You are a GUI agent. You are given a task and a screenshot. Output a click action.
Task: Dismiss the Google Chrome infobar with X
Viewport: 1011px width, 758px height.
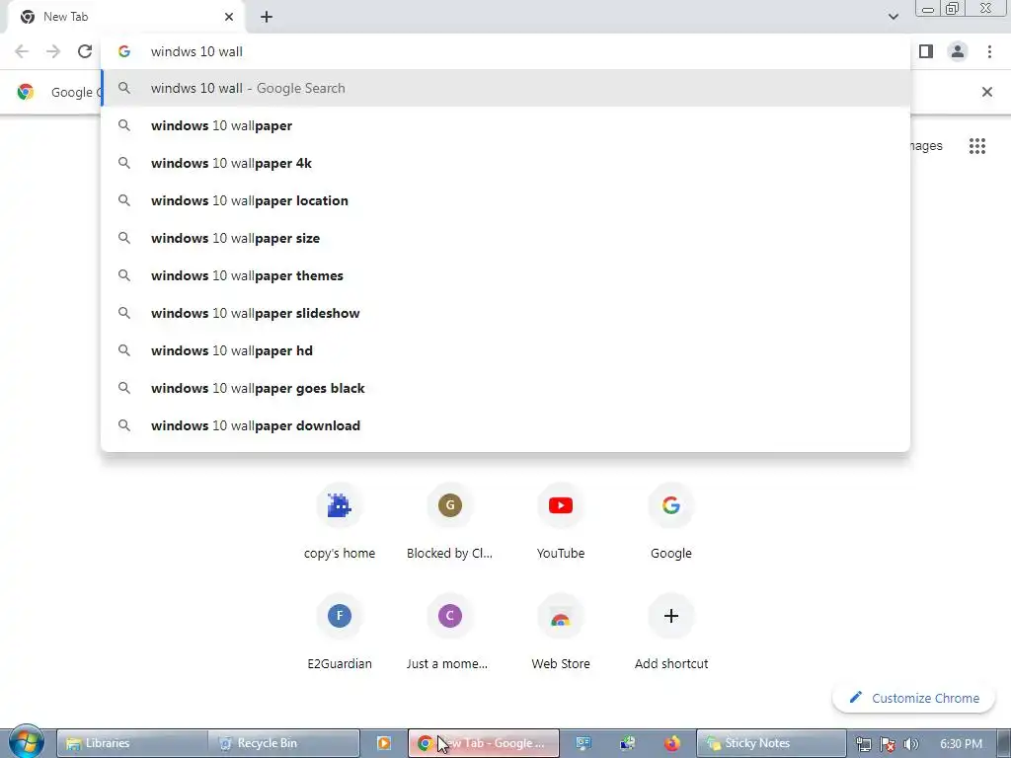pos(986,92)
